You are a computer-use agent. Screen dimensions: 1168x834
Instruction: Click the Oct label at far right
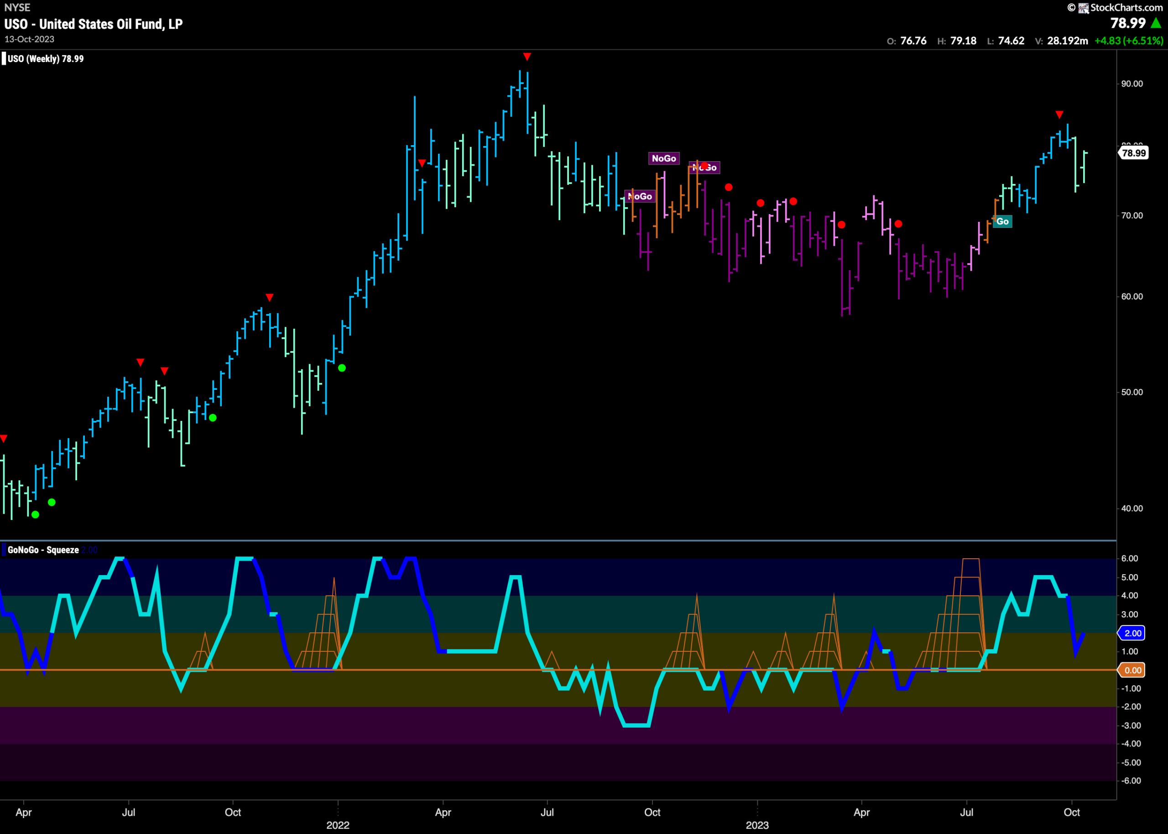(1072, 813)
